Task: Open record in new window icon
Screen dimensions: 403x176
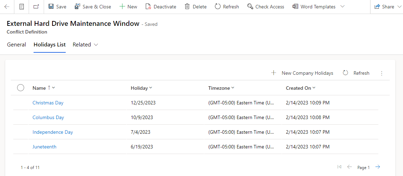Action: click(36, 7)
